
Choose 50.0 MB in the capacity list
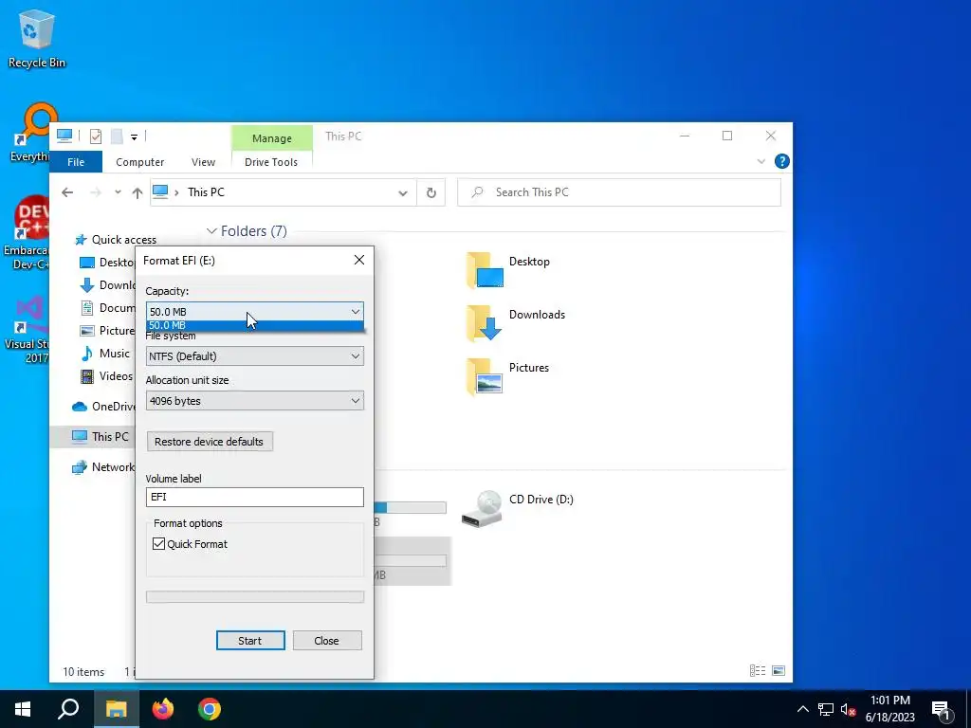click(254, 326)
